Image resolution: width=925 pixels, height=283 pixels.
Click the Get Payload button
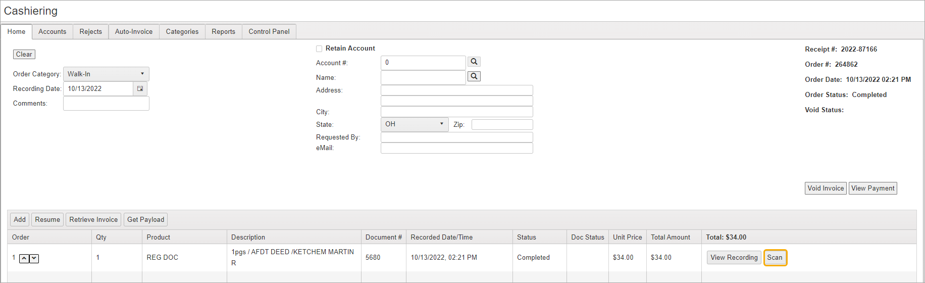(145, 220)
